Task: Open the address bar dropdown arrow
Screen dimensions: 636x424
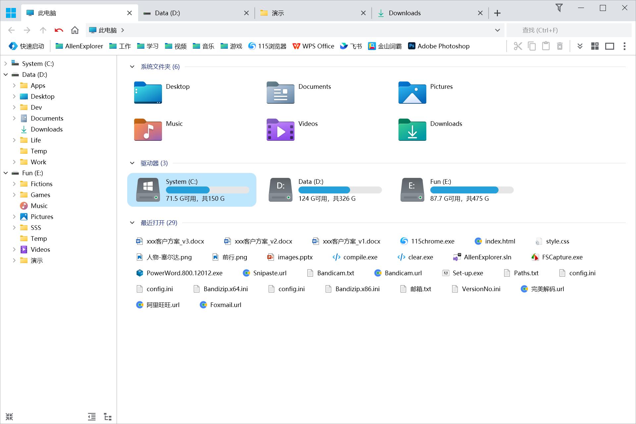Action: point(497,30)
